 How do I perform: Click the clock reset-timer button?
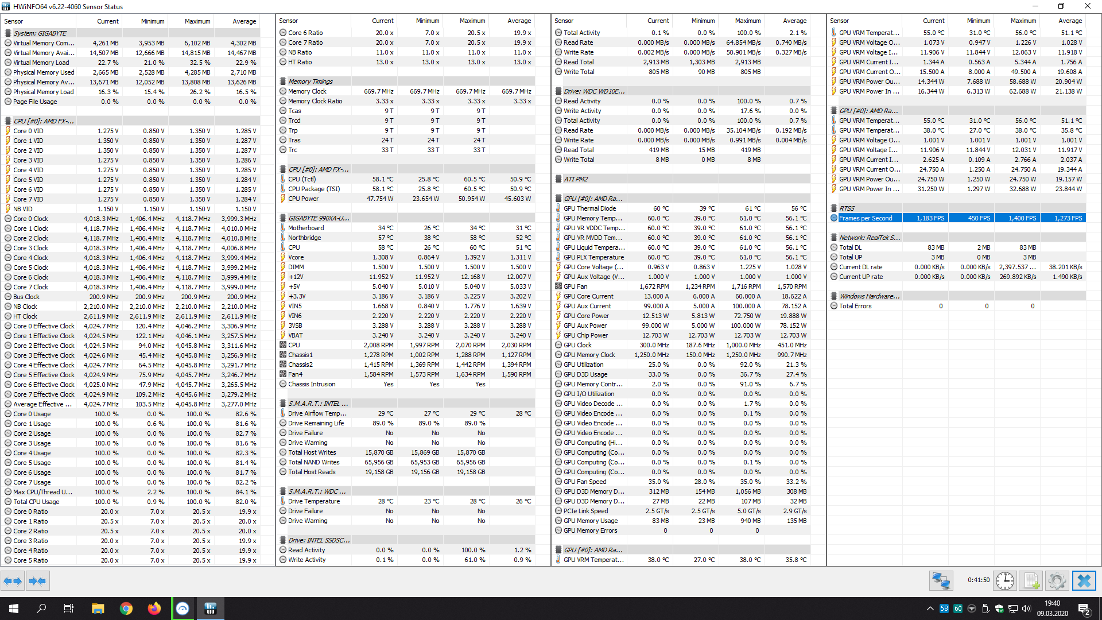pyautogui.click(x=1004, y=581)
